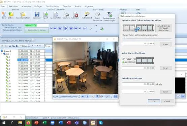Click the fast rewind transport button
Viewport: 187px width, 126px height.
(55, 28)
